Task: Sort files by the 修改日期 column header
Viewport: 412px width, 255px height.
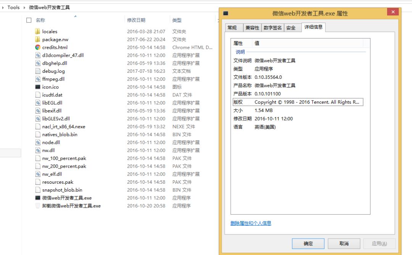Action: point(136,20)
